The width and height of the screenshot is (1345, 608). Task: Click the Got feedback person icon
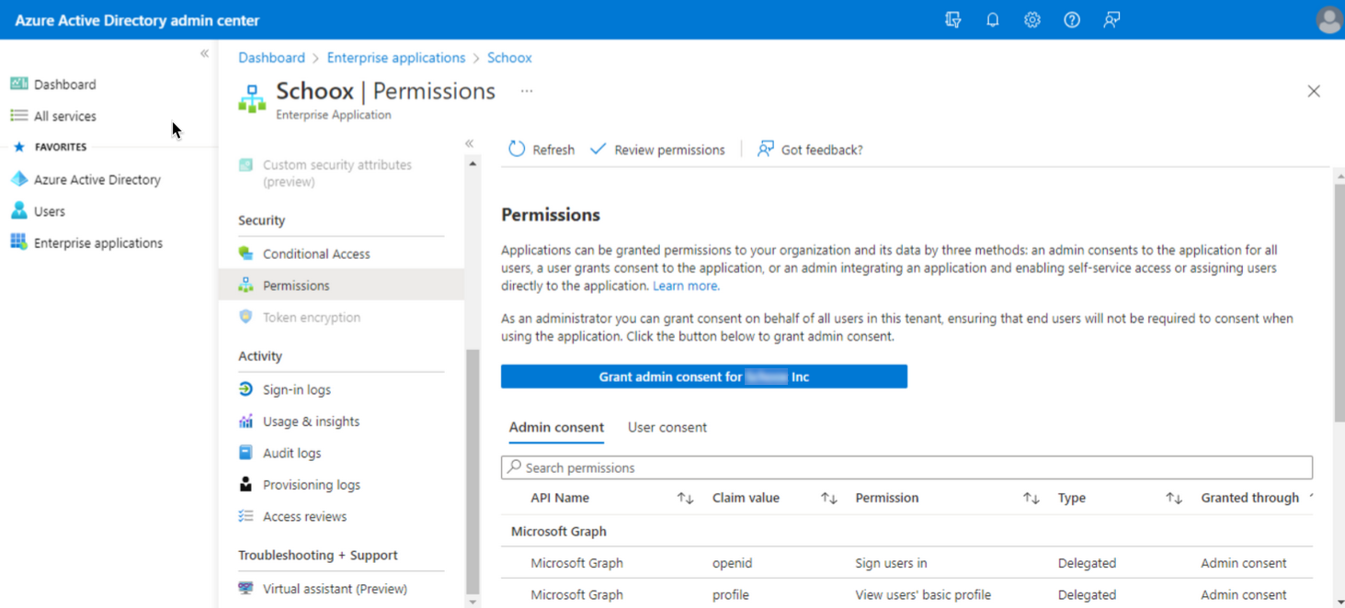pyautogui.click(x=765, y=149)
